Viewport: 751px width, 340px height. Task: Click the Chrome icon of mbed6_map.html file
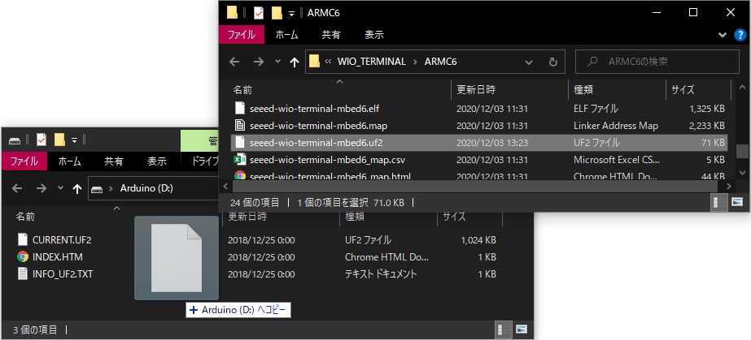coord(240,176)
